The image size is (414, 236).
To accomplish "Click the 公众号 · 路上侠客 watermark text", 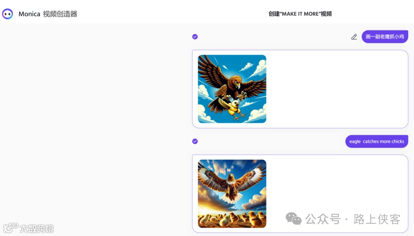I will [x=353, y=219].
